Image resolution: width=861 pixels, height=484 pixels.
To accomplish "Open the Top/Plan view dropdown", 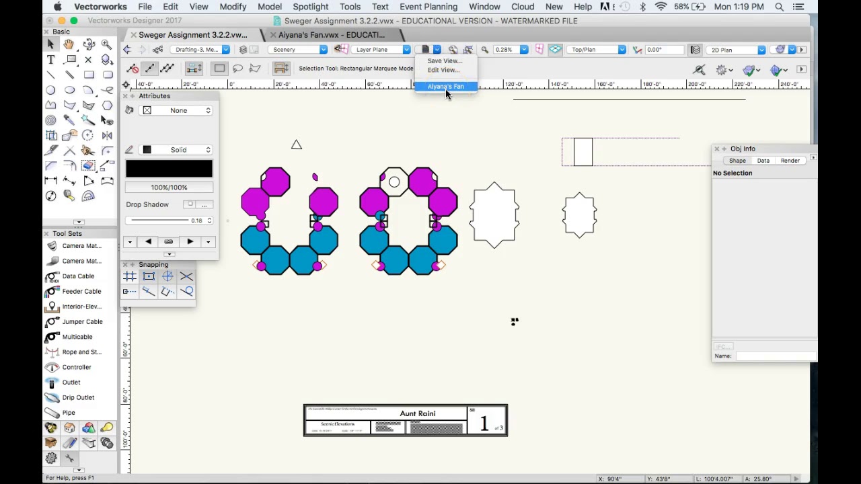I will coord(597,50).
